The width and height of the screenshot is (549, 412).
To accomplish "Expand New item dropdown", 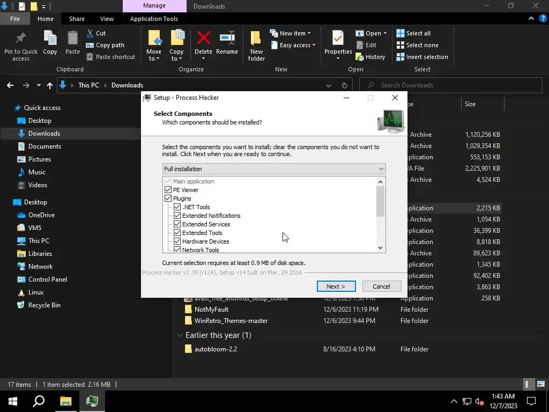I will click(x=309, y=33).
